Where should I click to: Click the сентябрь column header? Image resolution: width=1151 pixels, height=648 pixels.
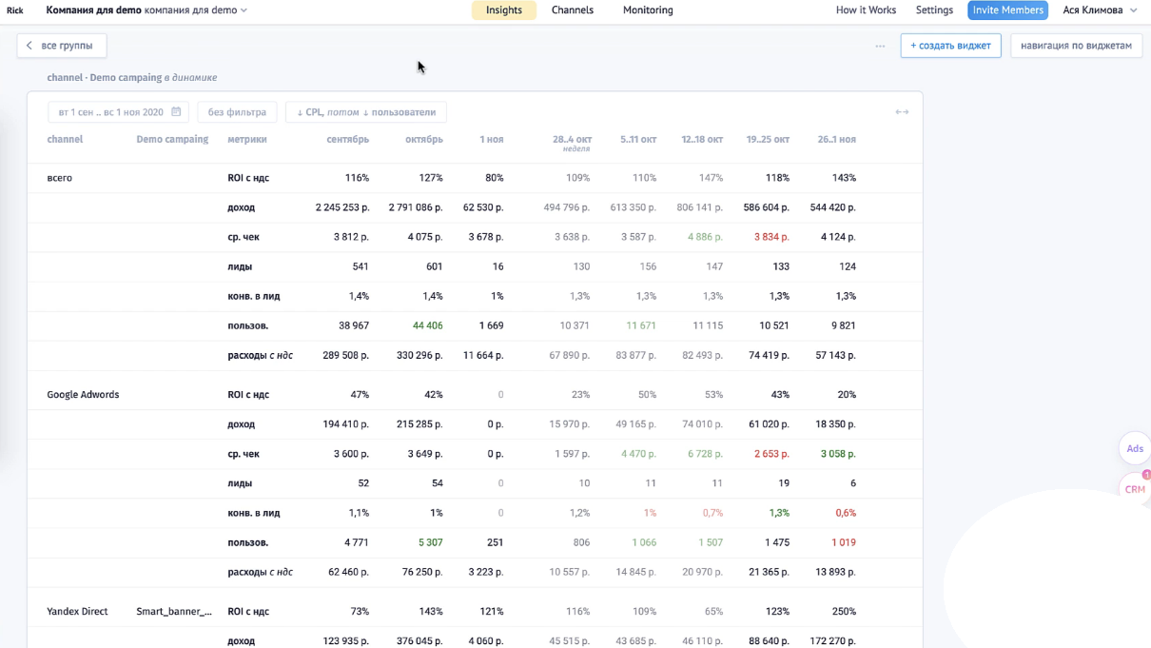point(347,140)
